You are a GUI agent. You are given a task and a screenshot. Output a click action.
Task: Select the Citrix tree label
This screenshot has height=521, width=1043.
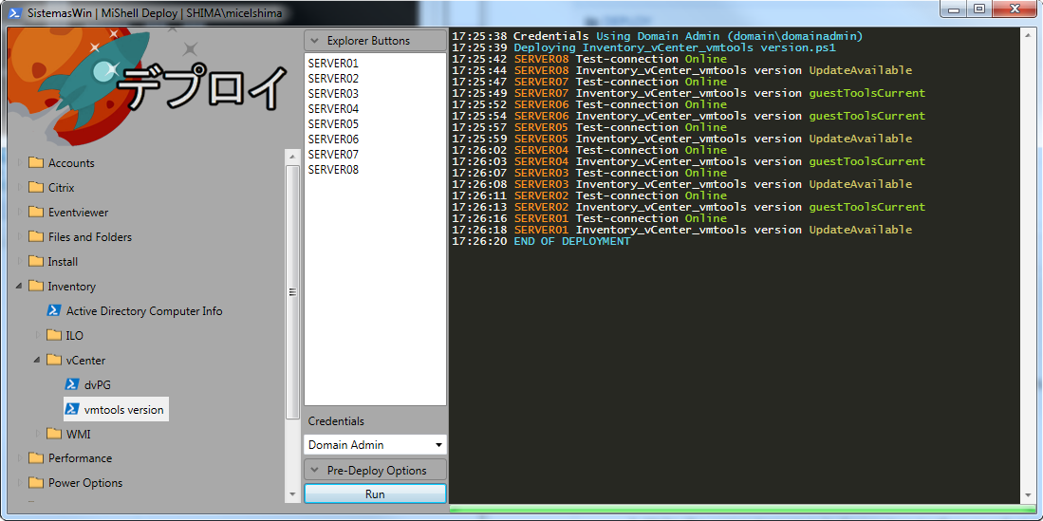point(61,188)
